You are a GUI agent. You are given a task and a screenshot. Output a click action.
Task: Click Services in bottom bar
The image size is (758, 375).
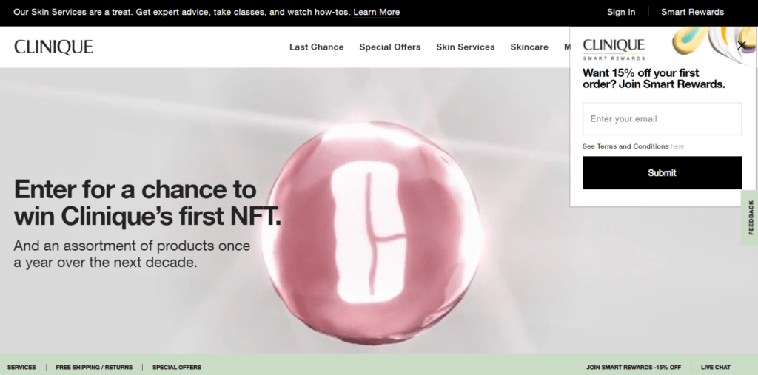coord(21,368)
